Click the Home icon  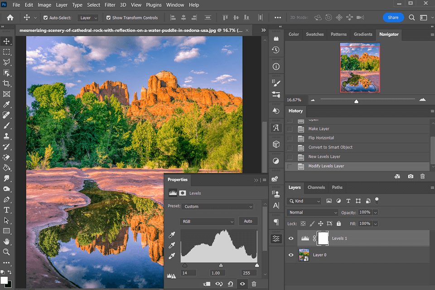click(x=10, y=18)
